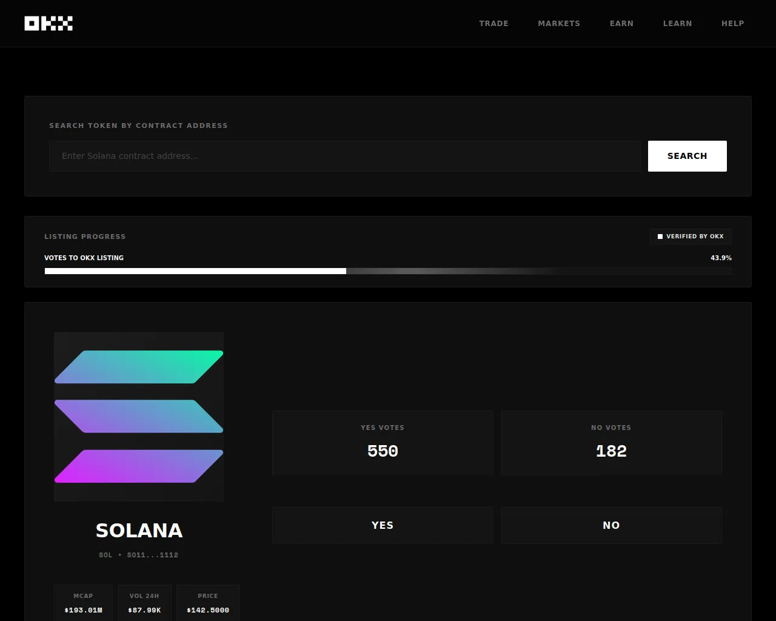Select the Solana token name heading
This screenshot has width=776, height=621.
pos(139,531)
